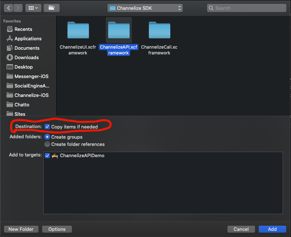
Task: Open the icon view options dropdown
Action: (33, 8)
